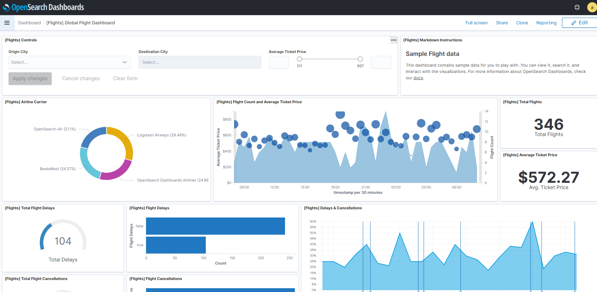
Task: Click Apply changes button
Action: (30, 79)
